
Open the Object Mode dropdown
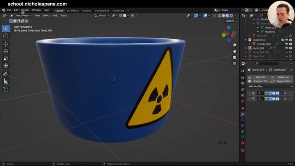click(21, 16)
